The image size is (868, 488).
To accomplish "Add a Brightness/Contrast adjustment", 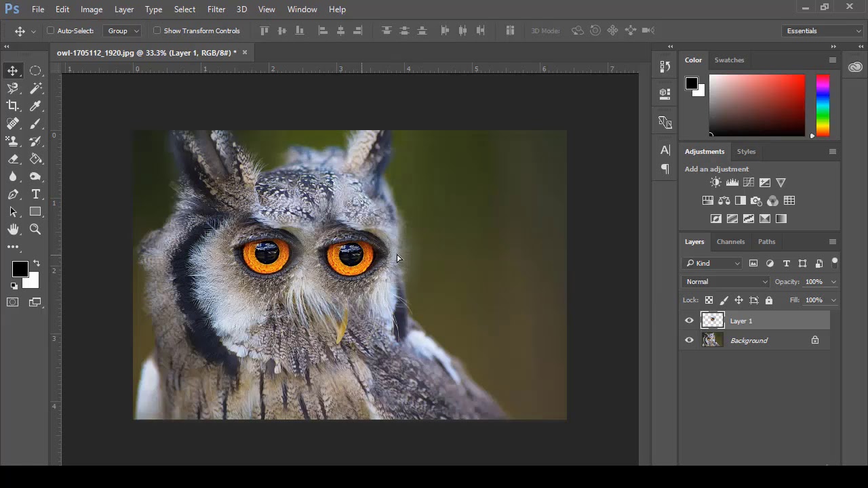I will [715, 182].
